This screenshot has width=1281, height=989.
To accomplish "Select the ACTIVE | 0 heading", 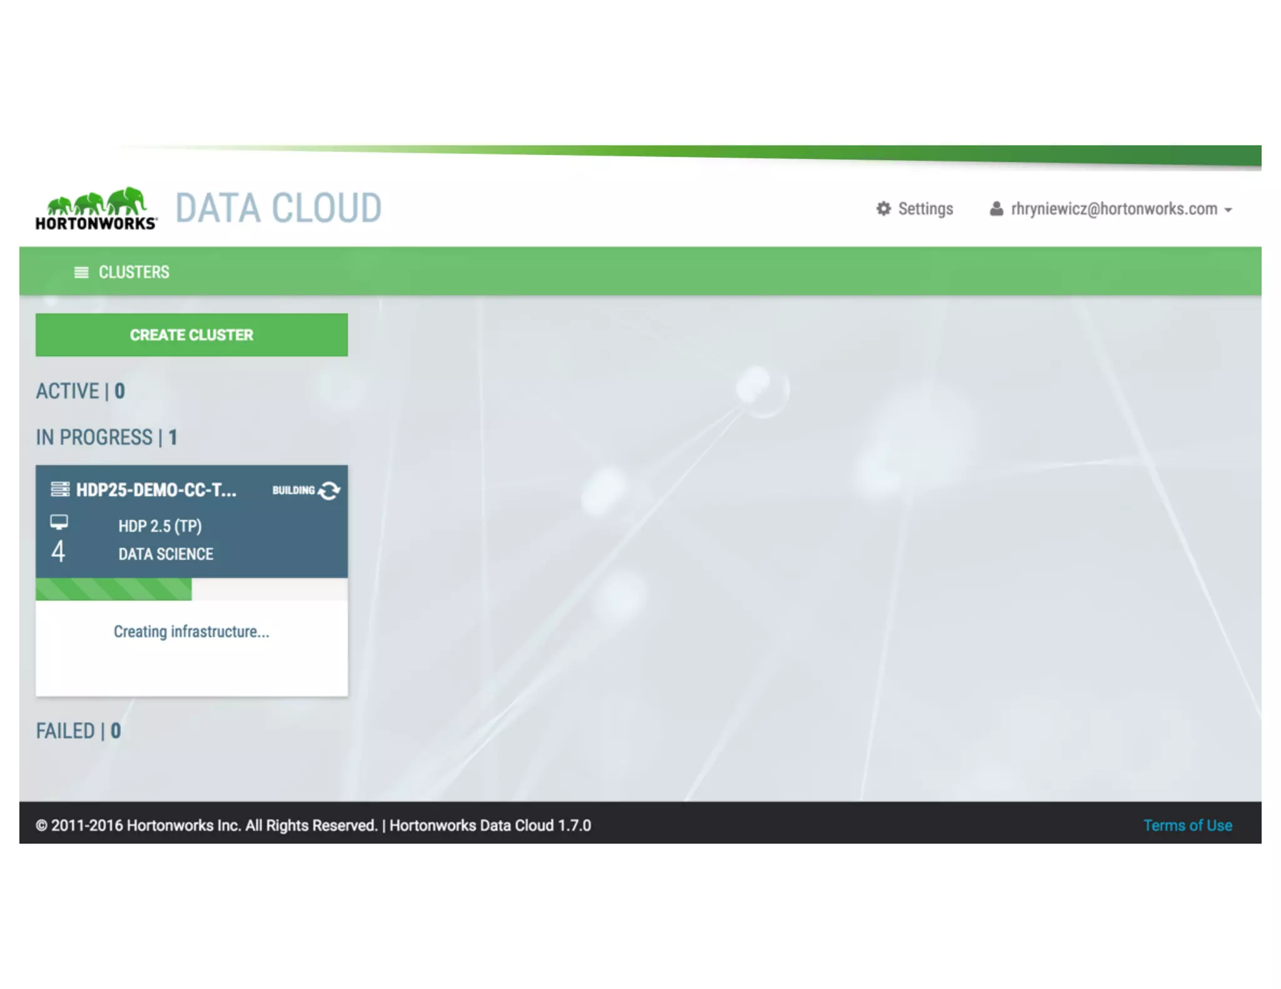I will click(x=80, y=391).
